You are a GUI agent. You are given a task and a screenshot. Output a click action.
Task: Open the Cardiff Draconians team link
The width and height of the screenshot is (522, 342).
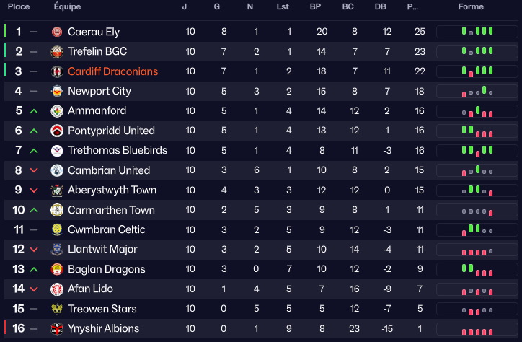coord(112,71)
